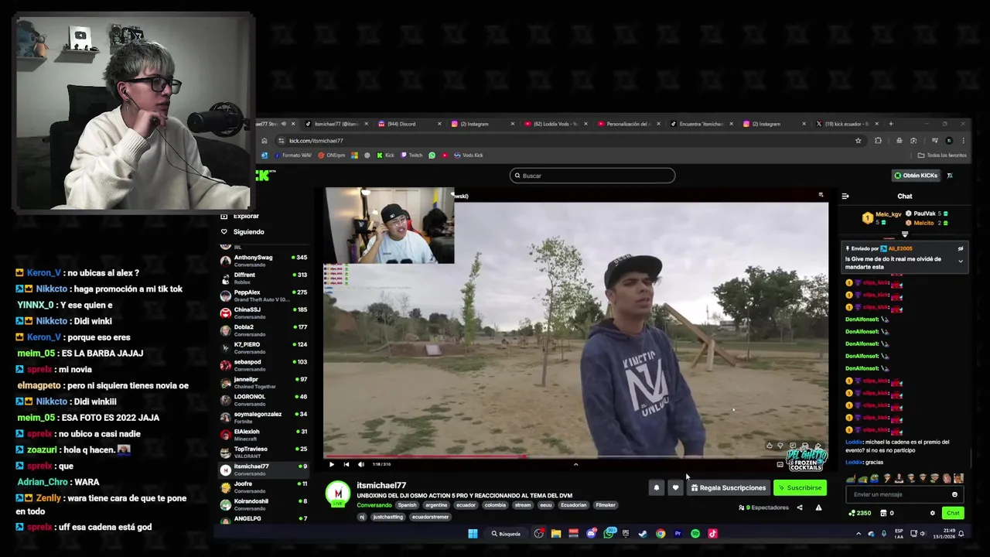990x557 pixels.
Task: Click the Vods Kick bookmark
Action: pos(468,155)
